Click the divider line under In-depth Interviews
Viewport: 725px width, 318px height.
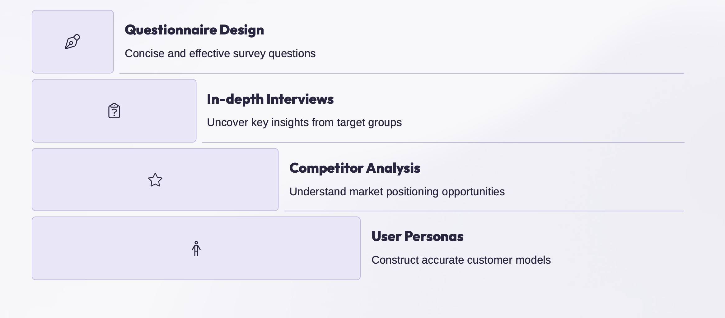(x=443, y=143)
